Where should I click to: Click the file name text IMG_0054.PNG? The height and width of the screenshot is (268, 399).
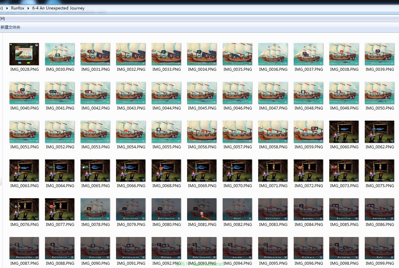coord(131,147)
